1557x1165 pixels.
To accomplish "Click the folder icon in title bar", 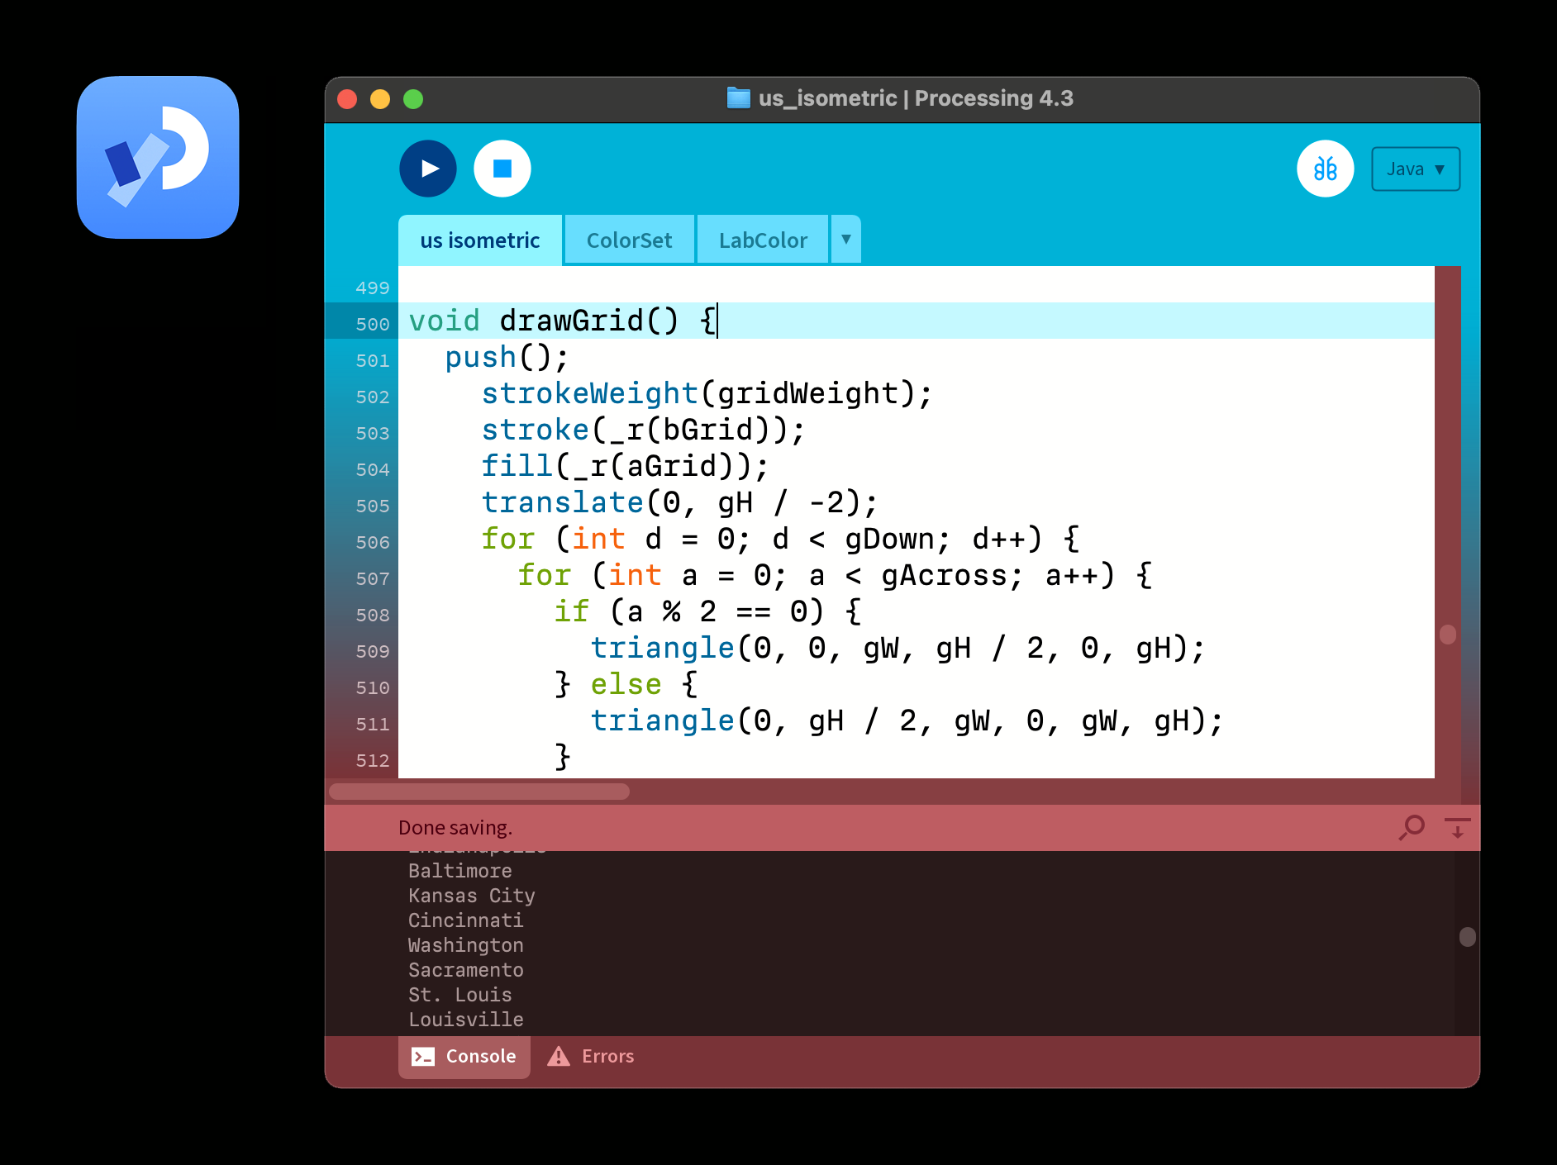I will tap(737, 98).
